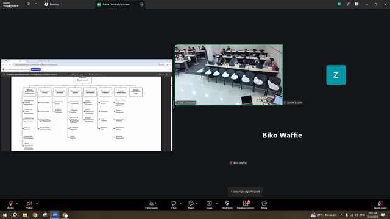
Task: Open the Participants panel
Action: point(152,205)
